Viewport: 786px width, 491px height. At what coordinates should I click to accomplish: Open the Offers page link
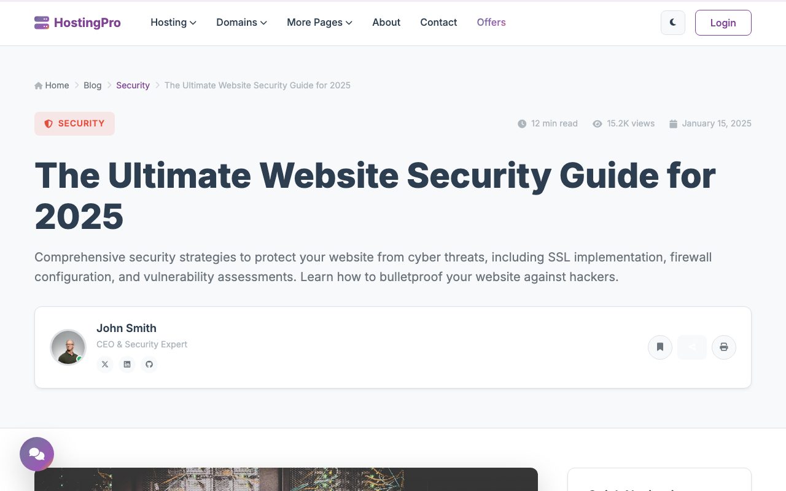point(491,23)
